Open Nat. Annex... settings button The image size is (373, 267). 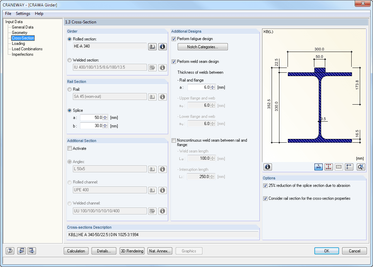point(160,251)
